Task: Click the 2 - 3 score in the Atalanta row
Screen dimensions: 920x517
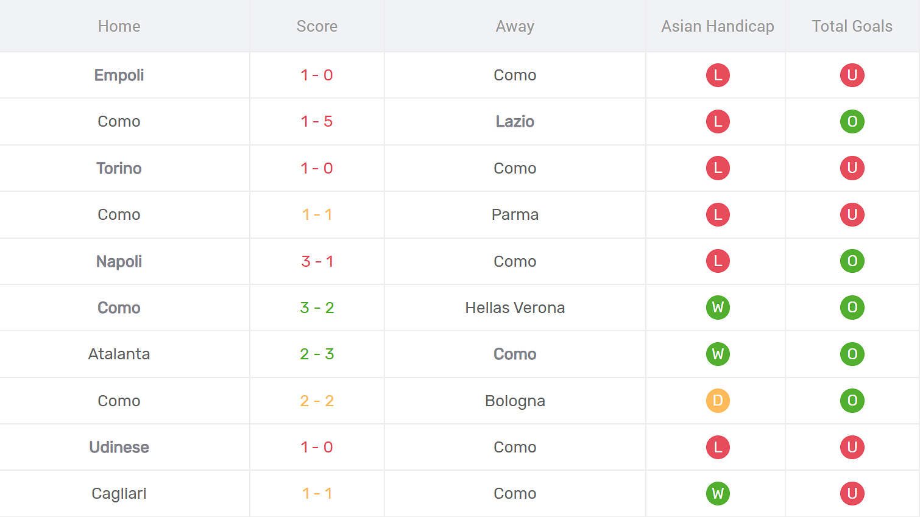Action: click(317, 354)
